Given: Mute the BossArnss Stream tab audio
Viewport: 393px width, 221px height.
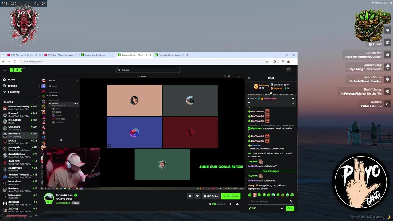Looking at the screenshot, I should (146, 55).
